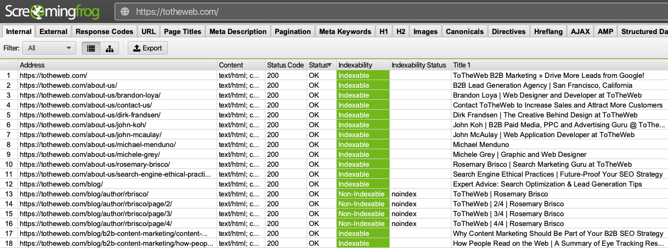Select the about-us/rosemary-brisco/ address
Viewport: 668px width, 248px height.
(117, 164)
